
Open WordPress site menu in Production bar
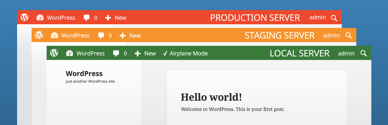[61, 18]
